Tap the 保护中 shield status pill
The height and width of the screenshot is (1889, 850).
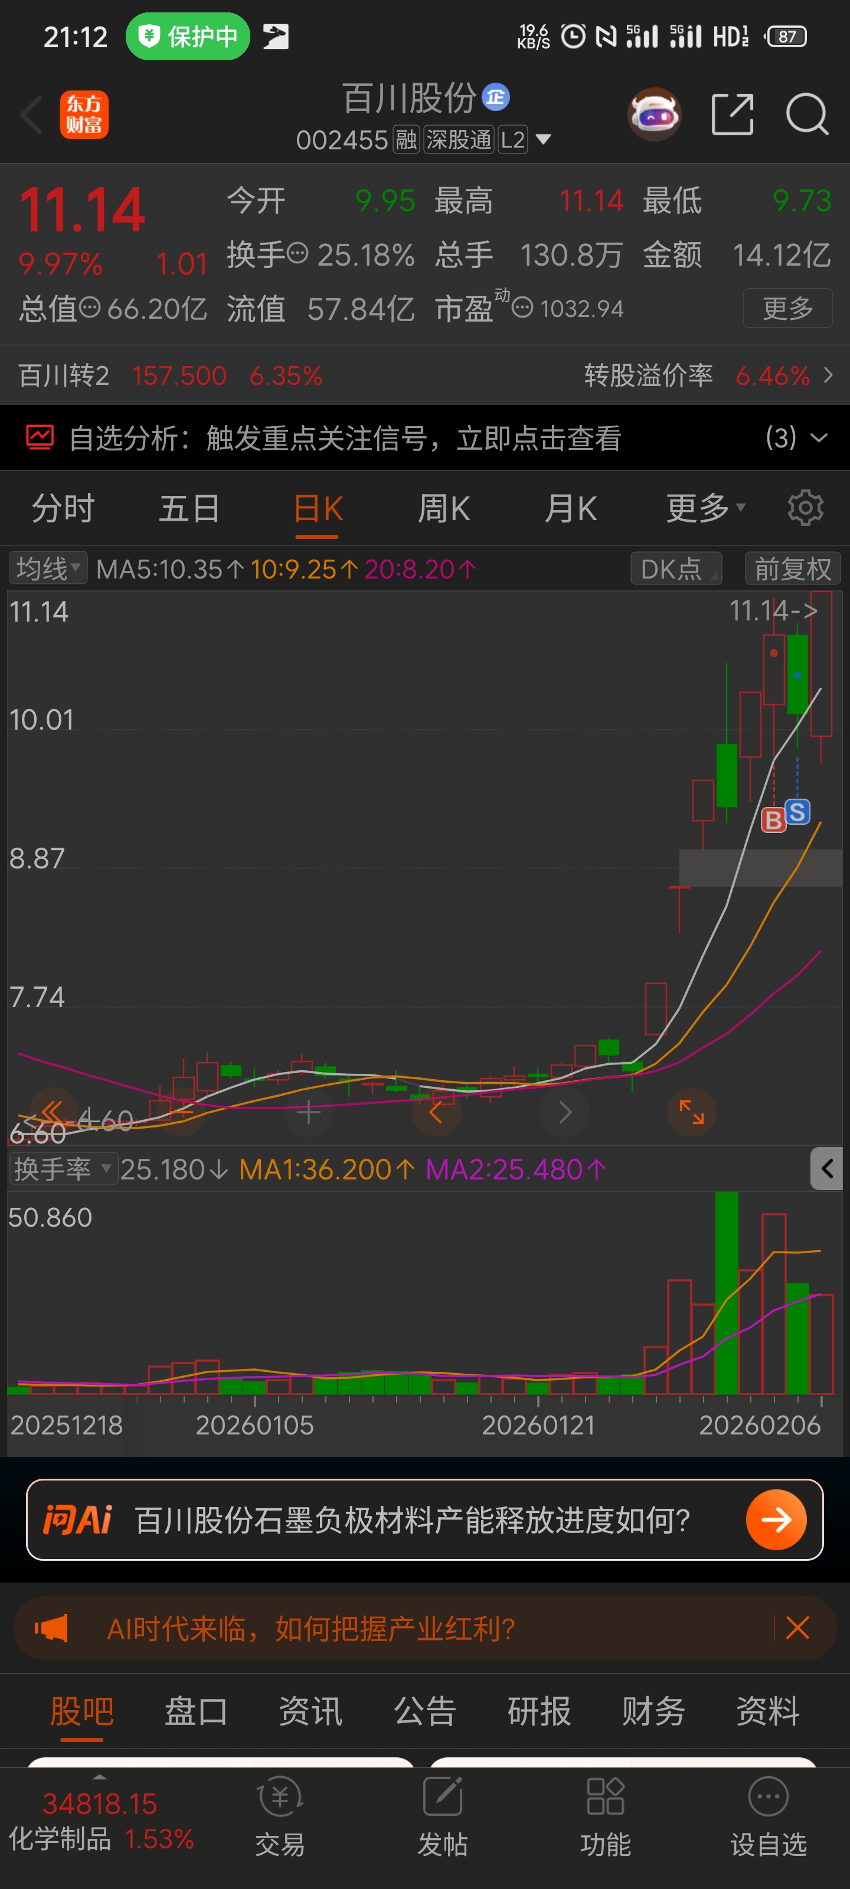188,36
